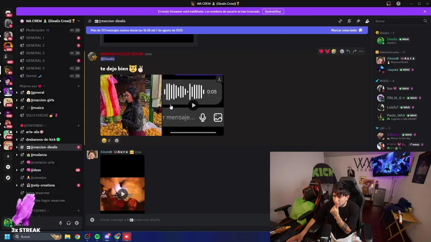Viewport: 431px width, 242px height.
Task: Click Deshabilitar streamer mode button
Action: (x=273, y=11)
